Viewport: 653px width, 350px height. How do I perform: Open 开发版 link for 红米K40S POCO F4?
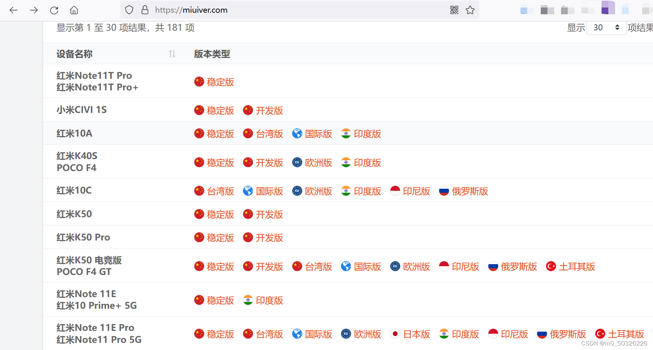(x=270, y=163)
